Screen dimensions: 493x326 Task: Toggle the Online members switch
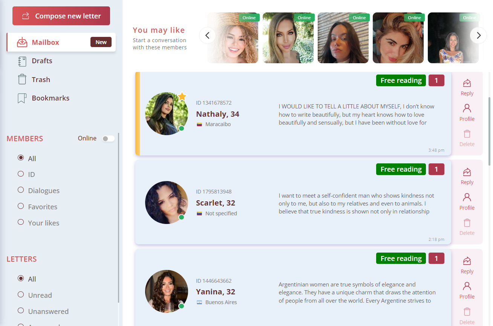[x=108, y=139]
